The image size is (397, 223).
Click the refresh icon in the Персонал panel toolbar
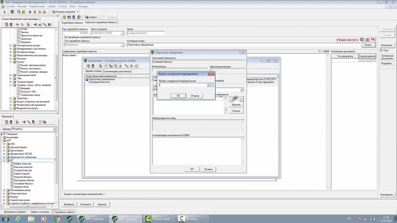pos(6,122)
